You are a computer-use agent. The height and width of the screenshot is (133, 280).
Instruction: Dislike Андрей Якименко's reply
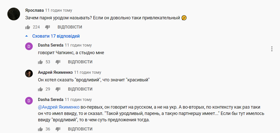pyautogui.click(x=58, y=89)
